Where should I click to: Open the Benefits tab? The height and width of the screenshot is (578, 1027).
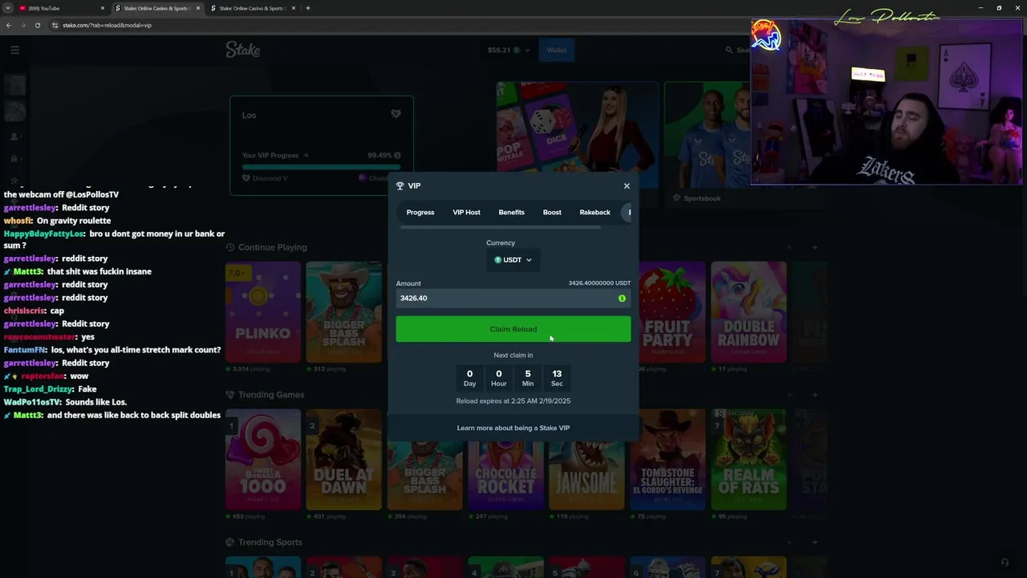511,212
